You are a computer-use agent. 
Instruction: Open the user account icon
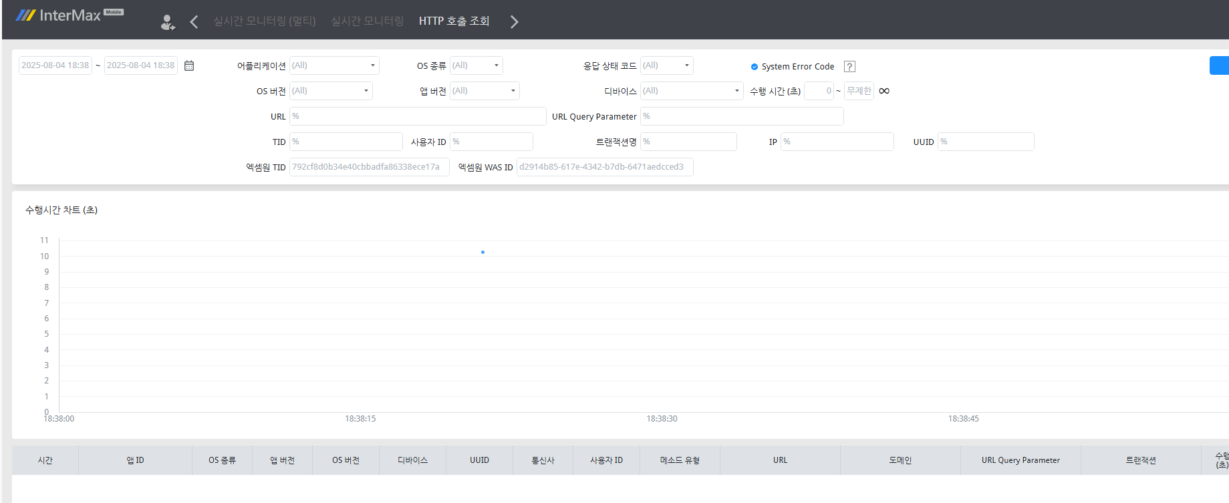click(x=168, y=22)
